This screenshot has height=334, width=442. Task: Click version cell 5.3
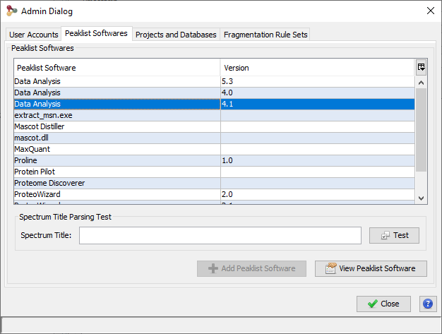coord(318,81)
